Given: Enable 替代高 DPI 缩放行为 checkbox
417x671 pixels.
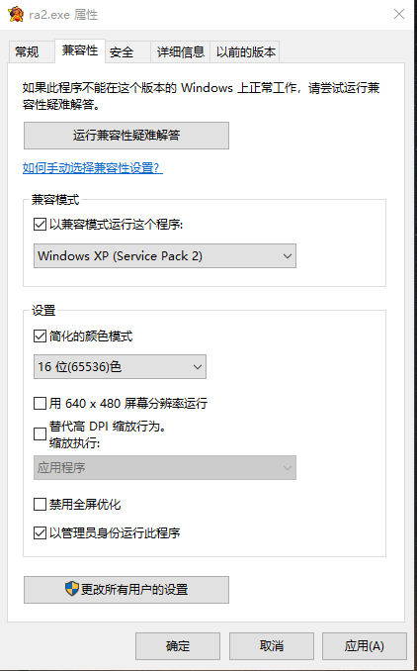Looking at the screenshot, I should tap(40, 433).
